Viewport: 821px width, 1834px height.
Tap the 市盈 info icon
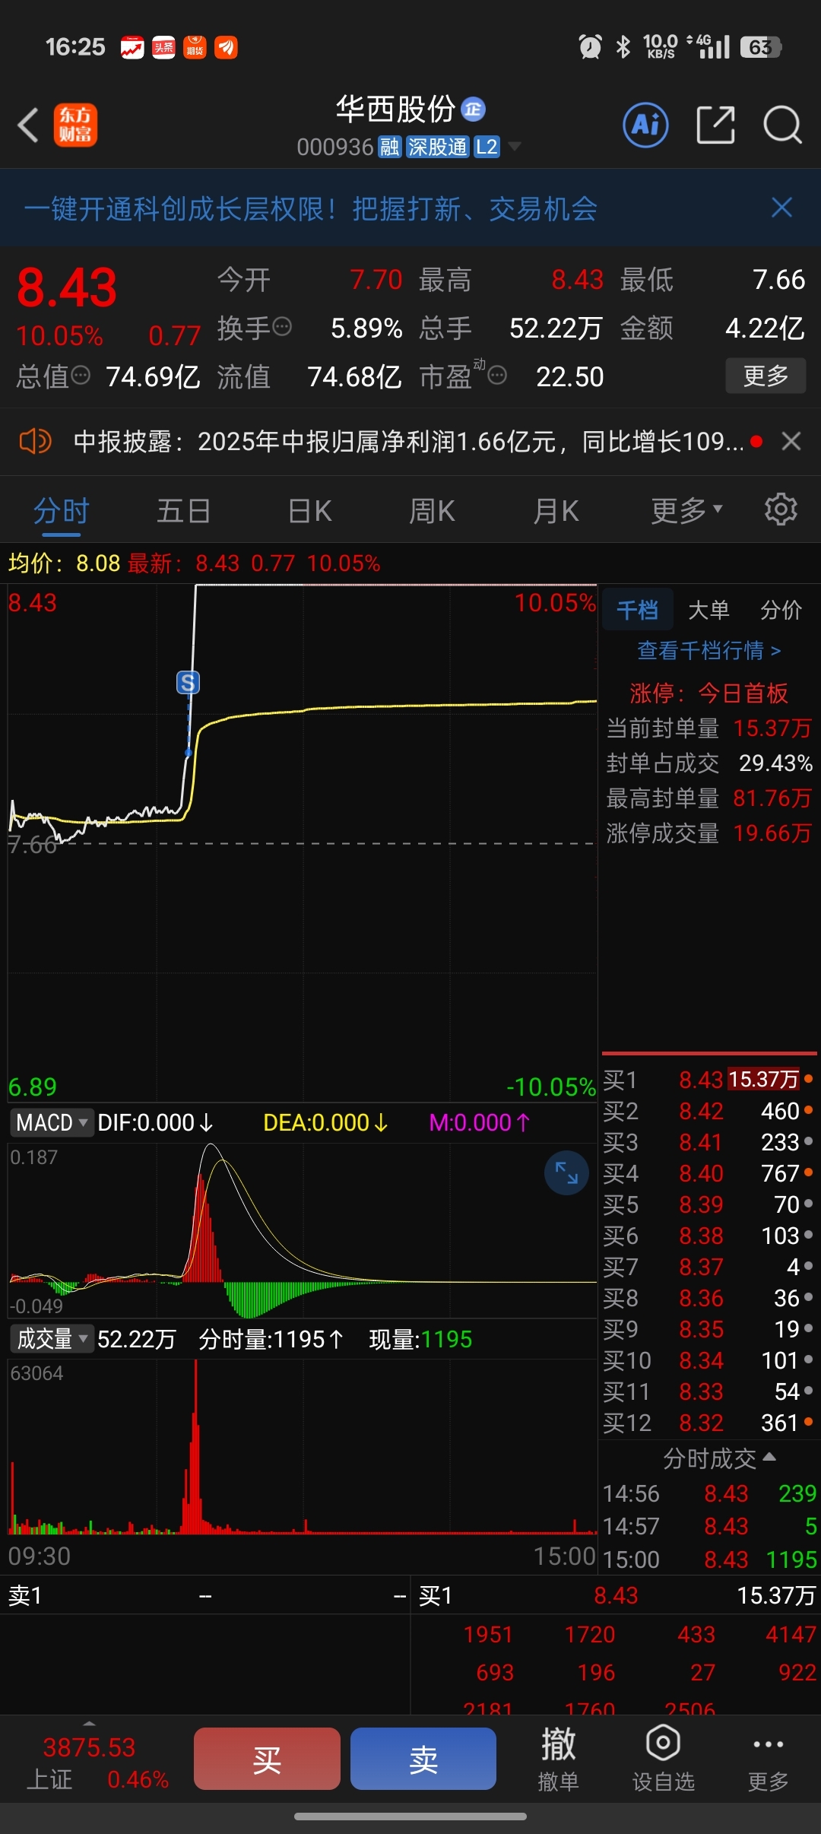tap(497, 375)
